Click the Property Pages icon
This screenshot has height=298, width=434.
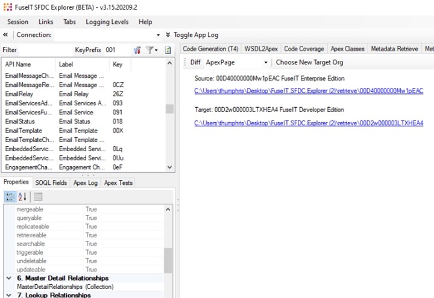[x=38, y=196]
